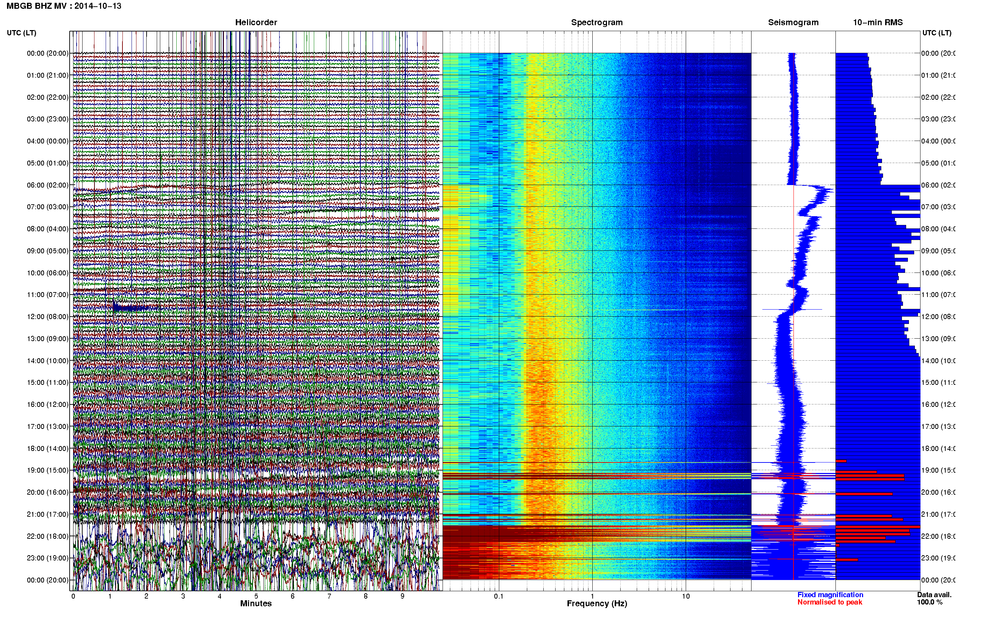Click the right 'UTC (LT)' axis label

(937, 33)
